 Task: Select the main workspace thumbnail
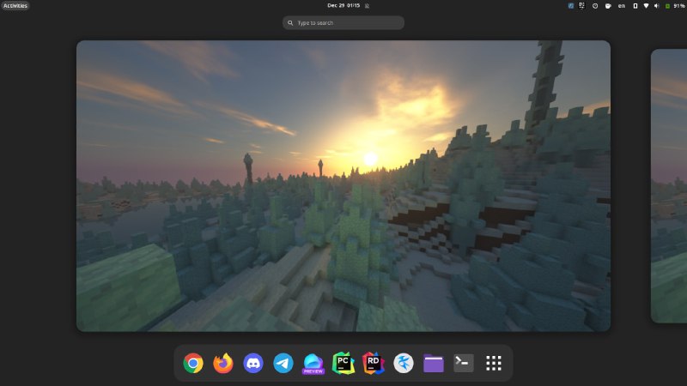coord(343,186)
